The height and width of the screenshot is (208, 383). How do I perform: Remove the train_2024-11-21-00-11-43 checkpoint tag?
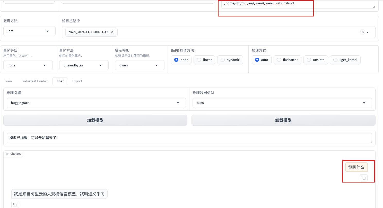pos(112,32)
